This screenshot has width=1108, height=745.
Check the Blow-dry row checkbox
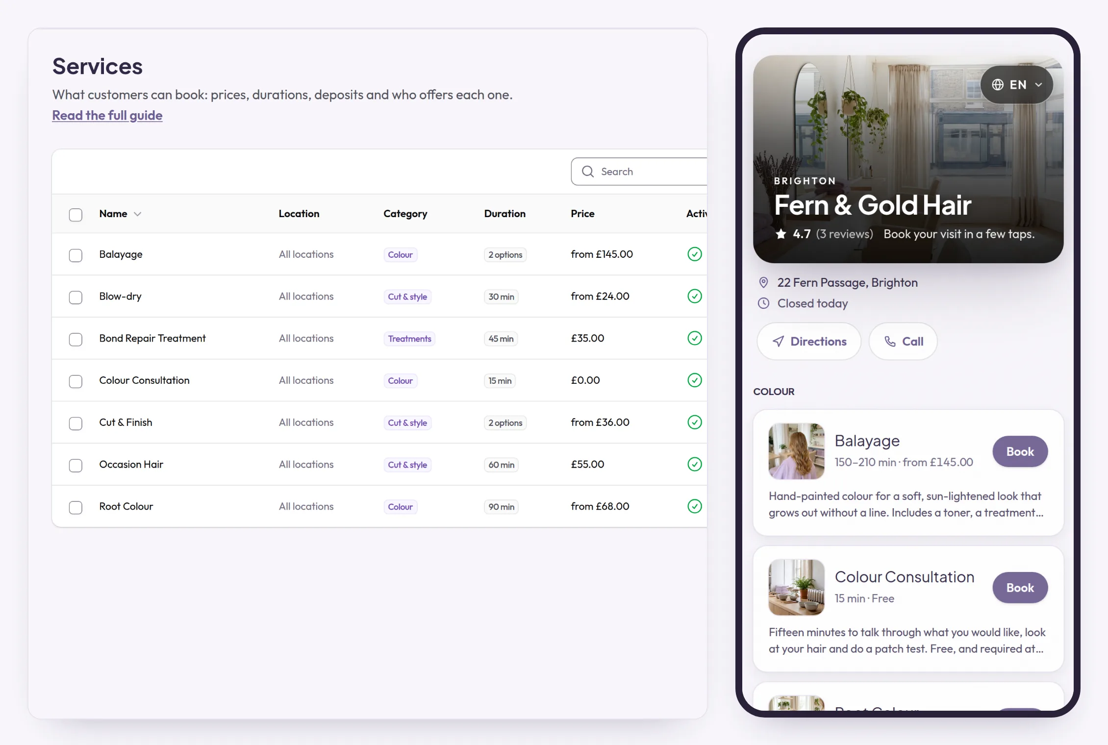click(76, 298)
